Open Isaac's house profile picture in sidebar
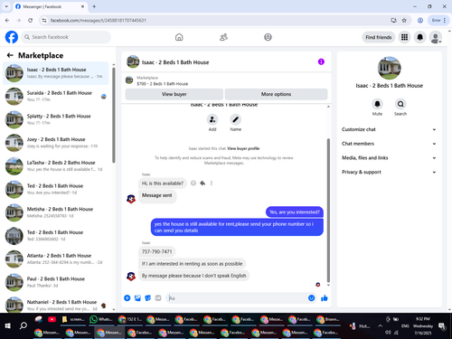452x339 pixels. tap(389, 68)
